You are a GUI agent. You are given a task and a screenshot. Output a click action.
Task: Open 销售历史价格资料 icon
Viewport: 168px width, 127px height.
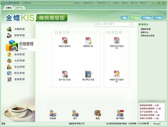[x=117, y=74]
